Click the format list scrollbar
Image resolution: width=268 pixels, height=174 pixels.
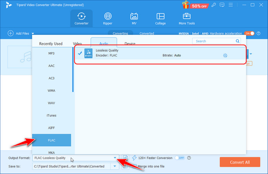(x=73, y=70)
